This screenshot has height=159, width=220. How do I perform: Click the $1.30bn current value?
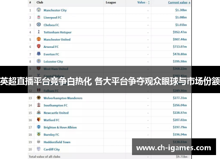(x=181, y=10)
